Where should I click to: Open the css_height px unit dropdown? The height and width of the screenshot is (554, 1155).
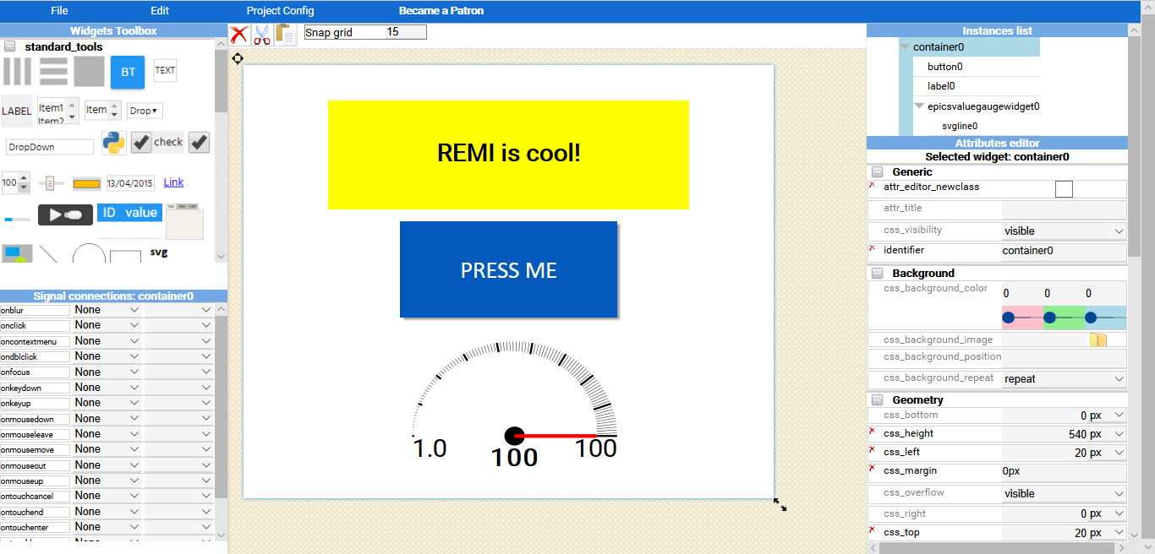1108,434
